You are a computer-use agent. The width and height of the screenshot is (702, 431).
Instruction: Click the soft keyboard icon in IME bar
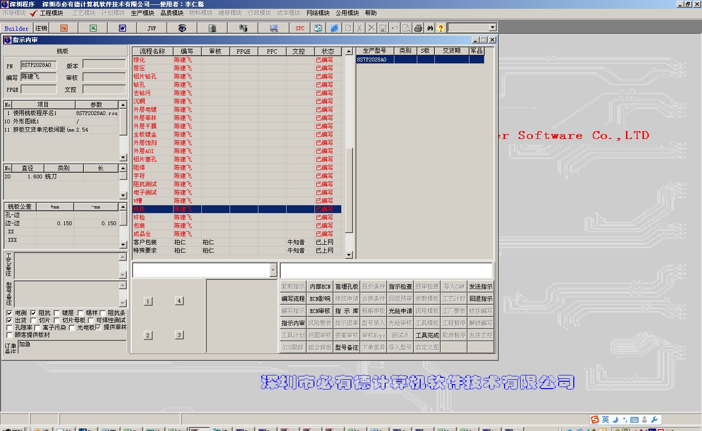pos(634,420)
